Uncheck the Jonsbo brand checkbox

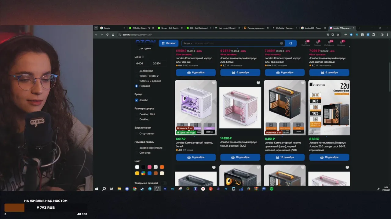click(137, 100)
